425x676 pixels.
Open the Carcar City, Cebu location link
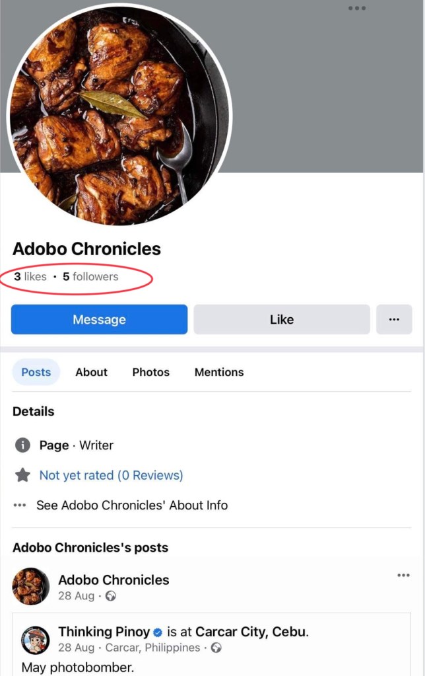pyautogui.click(x=251, y=632)
